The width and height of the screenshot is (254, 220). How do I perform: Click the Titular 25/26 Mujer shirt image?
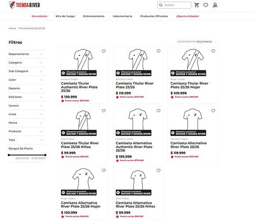pyautogui.click(x=193, y=59)
